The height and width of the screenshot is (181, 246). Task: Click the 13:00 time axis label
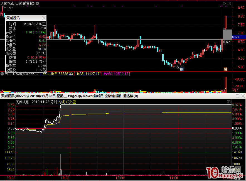pos(120,178)
